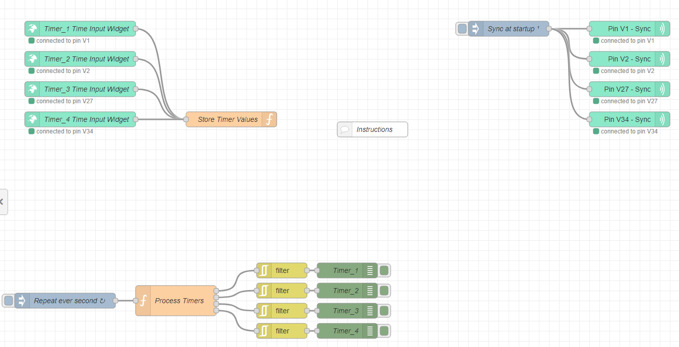Click the function icon on Process Timers node
This screenshot has height=347, width=679.
pos(144,300)
